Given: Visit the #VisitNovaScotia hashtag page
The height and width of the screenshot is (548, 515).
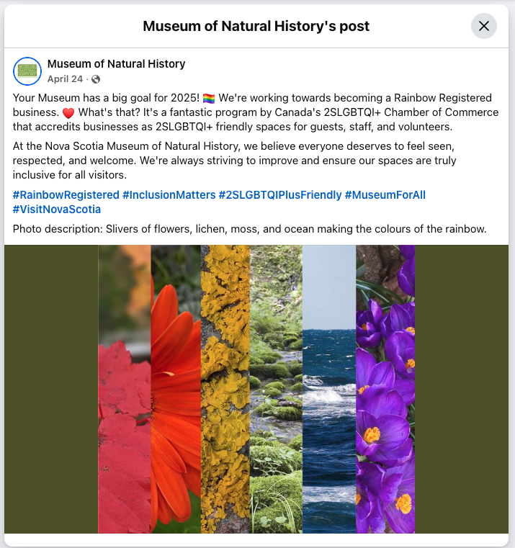Looking at the screenshot, I should (x=57, y=210).
